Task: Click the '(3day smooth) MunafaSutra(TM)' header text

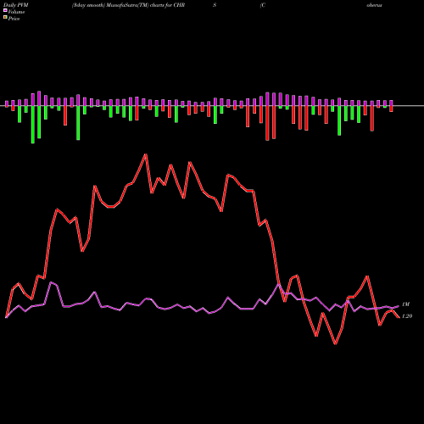Action: (110, 5)
